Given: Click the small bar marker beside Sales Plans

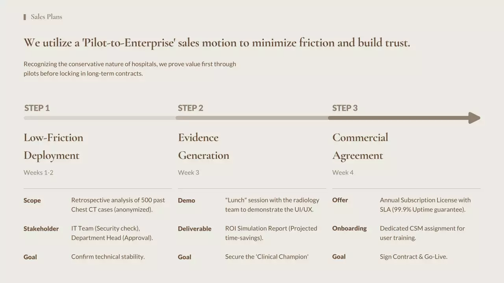Looking at the screenshot, I should tap(25, 17).
